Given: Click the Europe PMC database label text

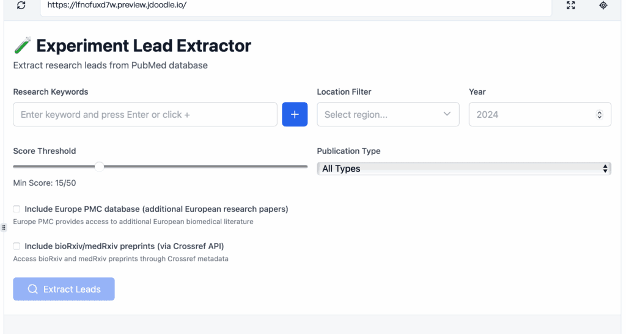Looking at the screenshot, I should coord(156,209).
